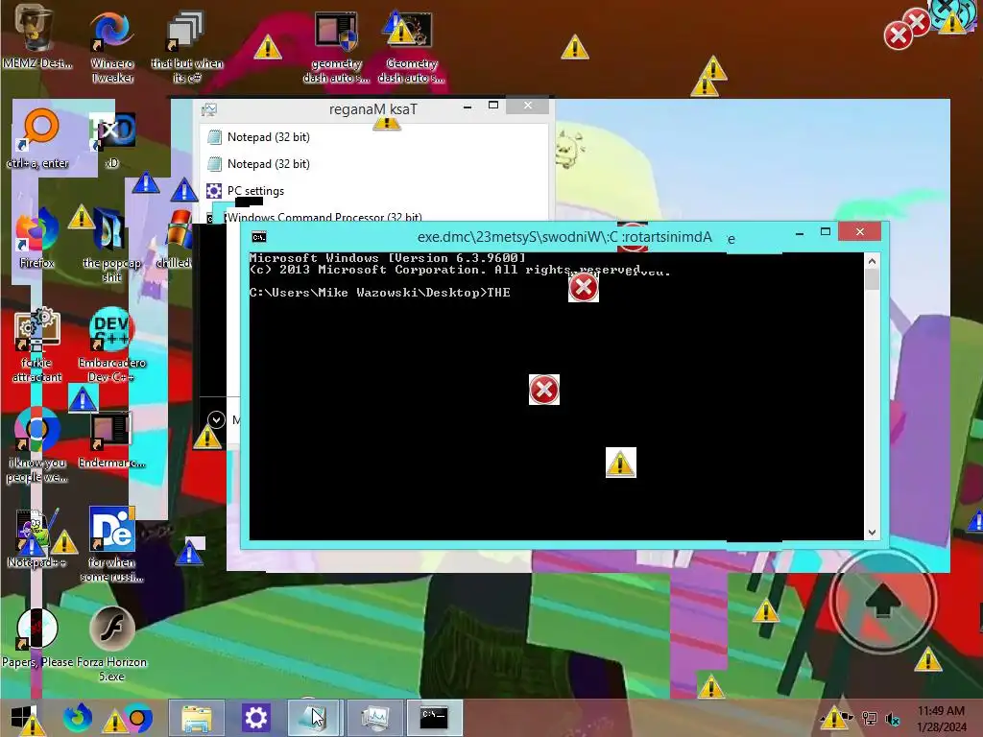Open PC settings gear in taskbar

click(x=255, y=718)
